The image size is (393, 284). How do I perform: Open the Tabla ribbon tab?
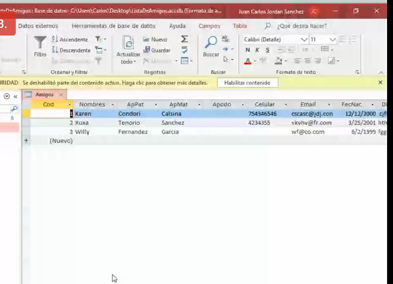tap(240, 26)
